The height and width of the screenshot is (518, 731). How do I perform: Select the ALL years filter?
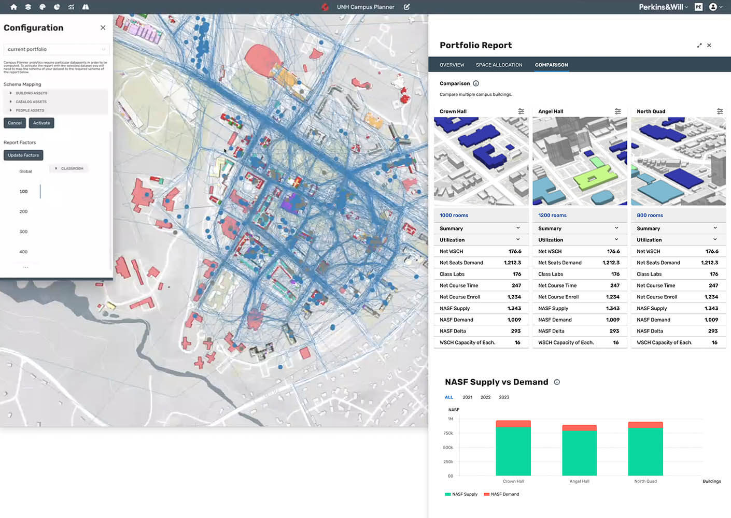tap(449, 397)
